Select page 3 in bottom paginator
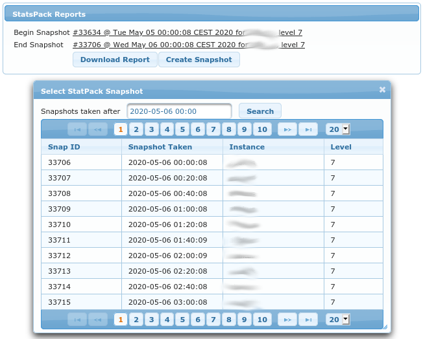 (x=151, y=320)
